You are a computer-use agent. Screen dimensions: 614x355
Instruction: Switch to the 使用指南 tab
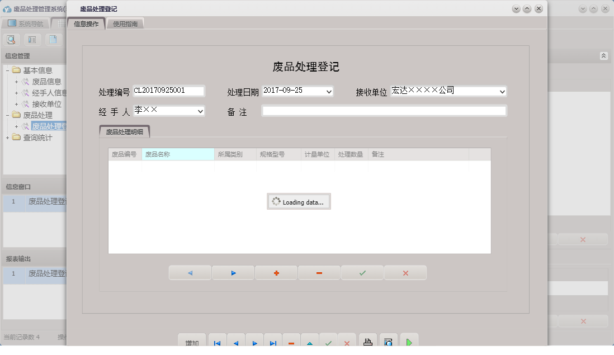125,24
